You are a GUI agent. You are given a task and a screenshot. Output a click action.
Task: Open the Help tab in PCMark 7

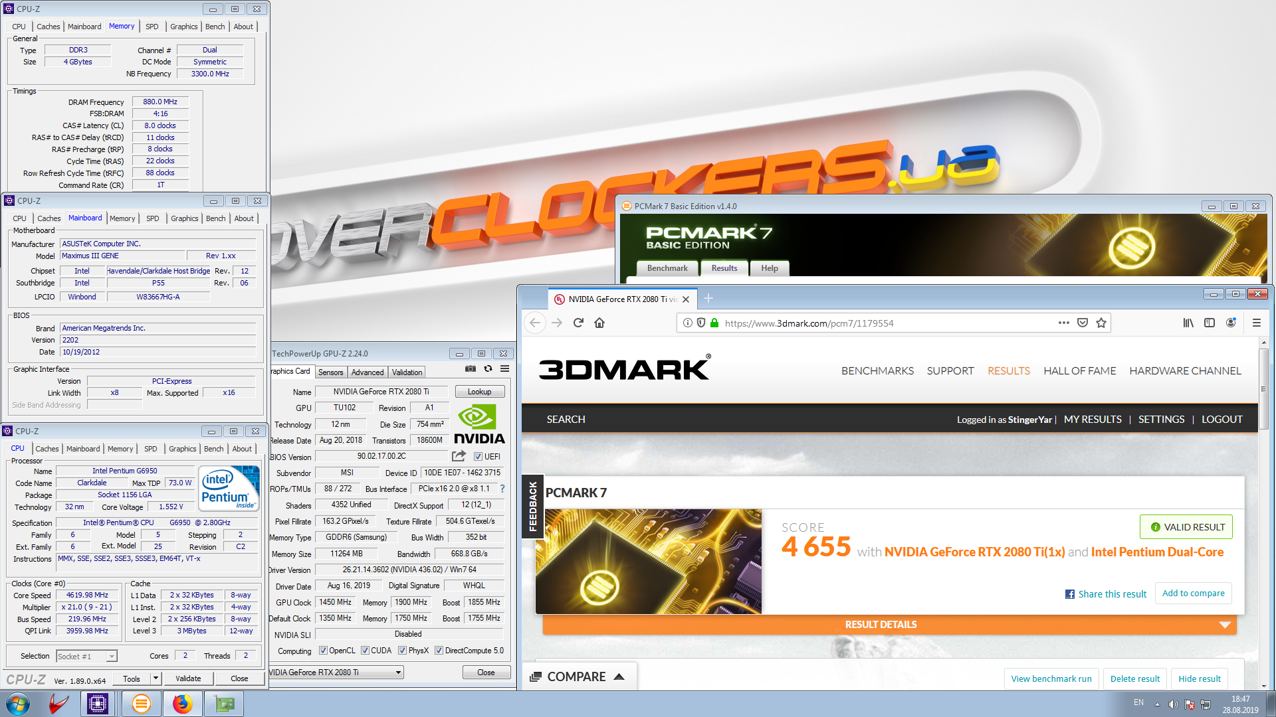770,268
